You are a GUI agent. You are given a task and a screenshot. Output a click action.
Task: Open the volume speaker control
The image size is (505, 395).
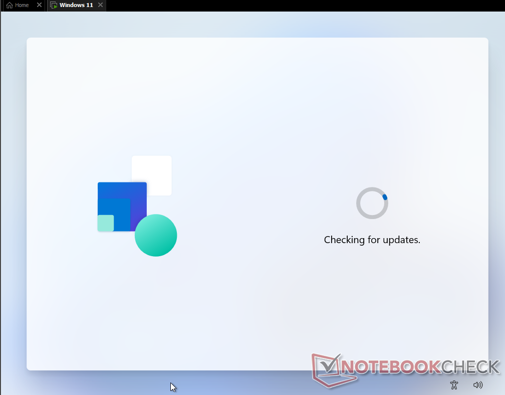[478, 384]
